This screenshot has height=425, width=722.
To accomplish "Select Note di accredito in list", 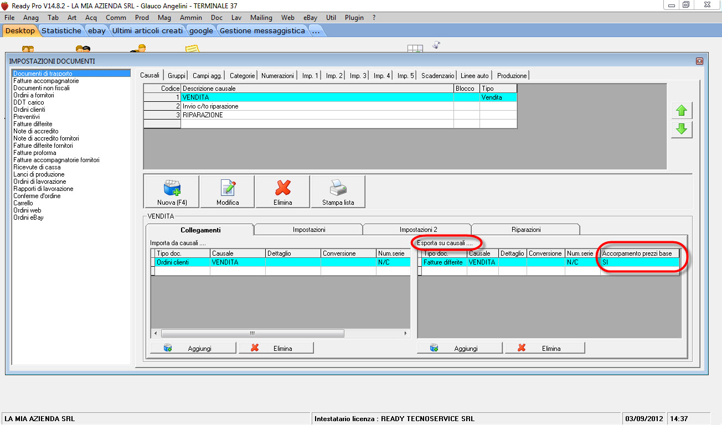I will [36, 131].
